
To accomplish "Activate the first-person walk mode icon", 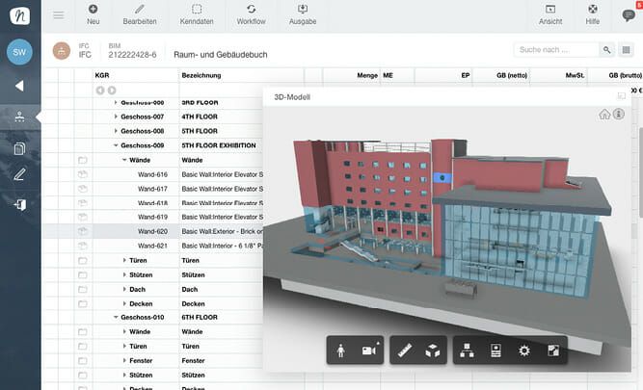I will (343, 351).
